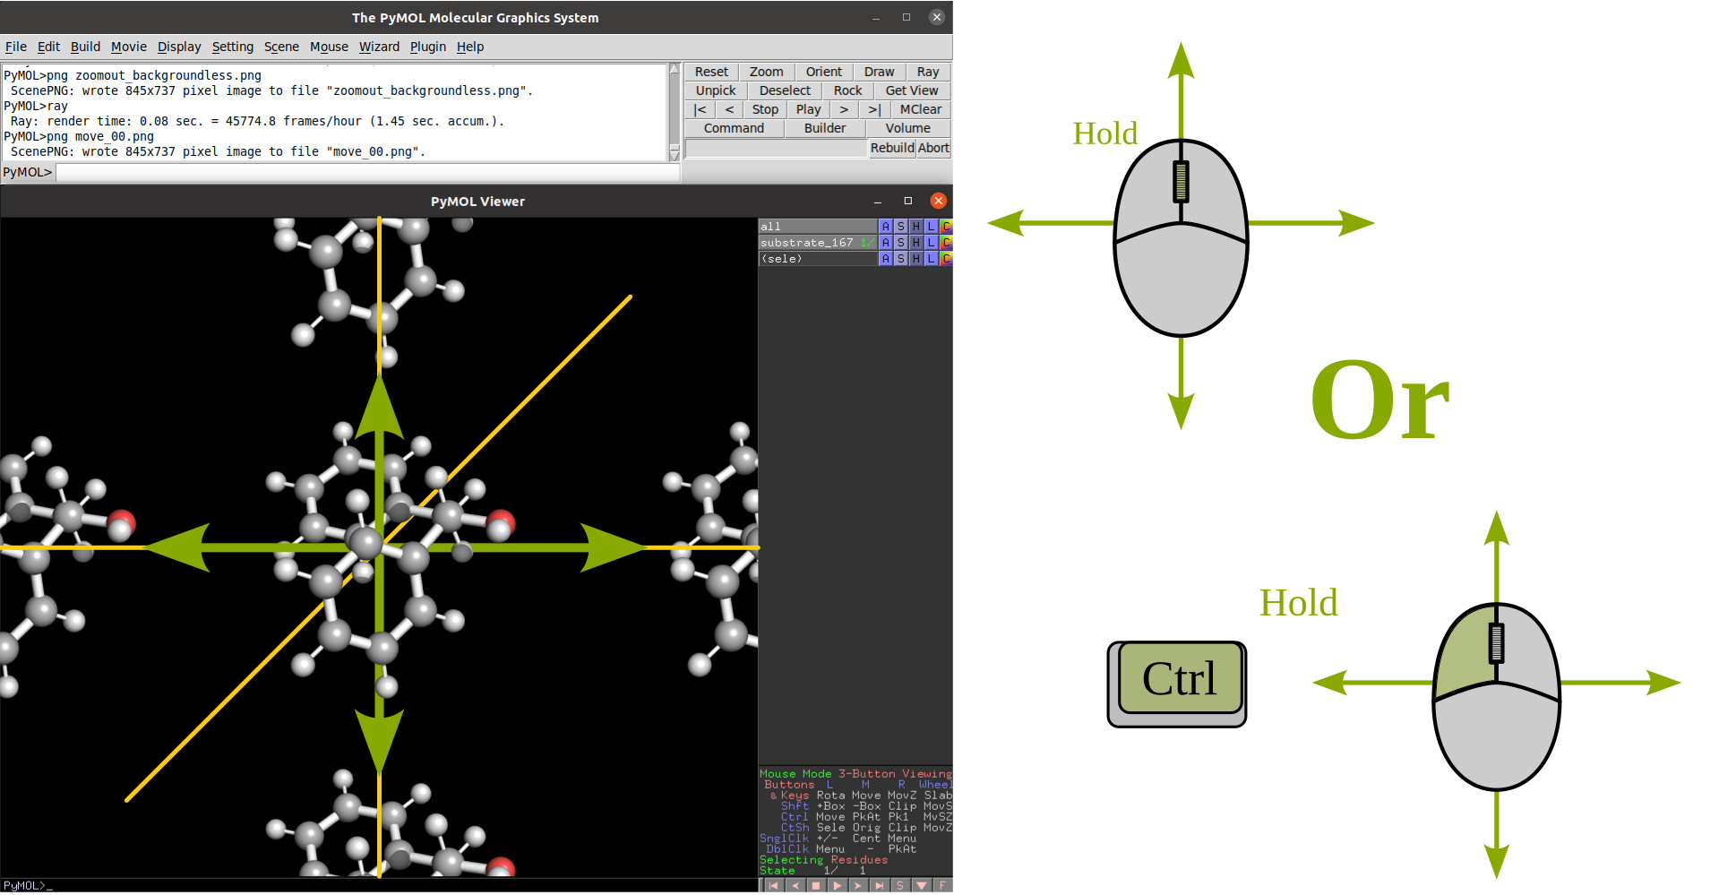Open Hide menu for the all row
Viewport: 1719px width, 895px height.
(915, 227)
